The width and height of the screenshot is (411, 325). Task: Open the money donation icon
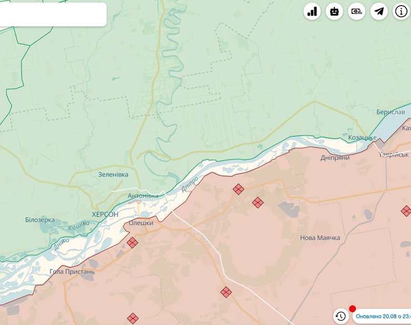coord(357,11)
